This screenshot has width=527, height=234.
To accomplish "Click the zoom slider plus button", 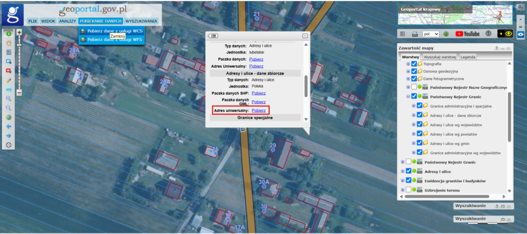I will [x=19, y=32].
